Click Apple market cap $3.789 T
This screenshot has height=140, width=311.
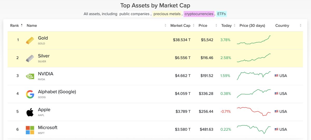(x=183, y=111)
